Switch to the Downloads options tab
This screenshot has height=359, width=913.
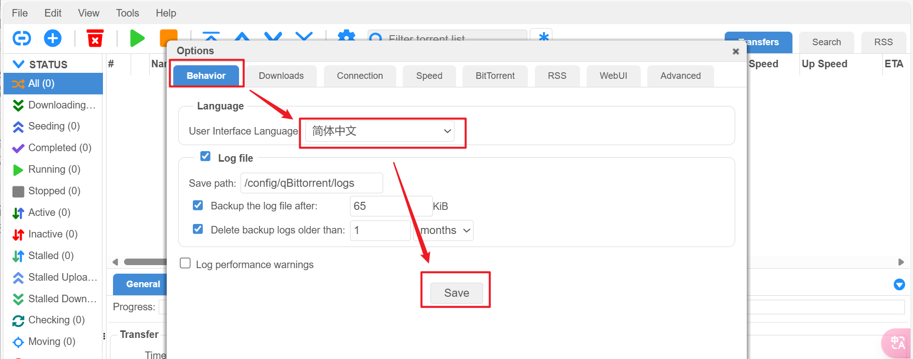pyautogui.click(x=281, y=76)
